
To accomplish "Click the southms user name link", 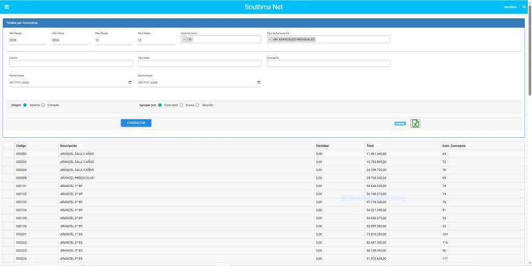I will point(510,7).
